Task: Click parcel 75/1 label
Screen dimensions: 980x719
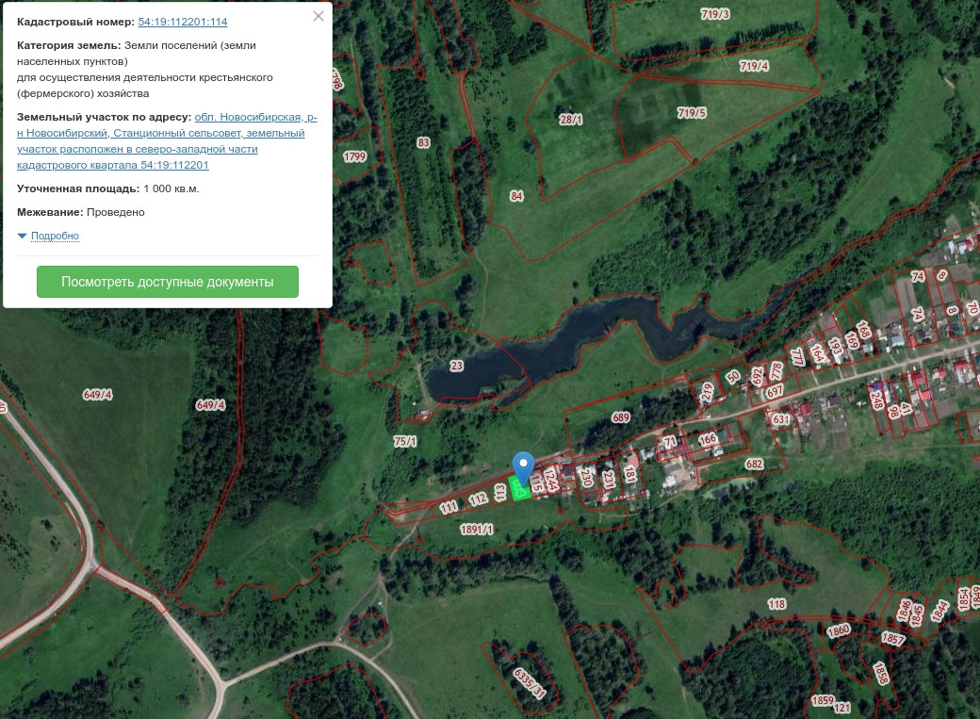Action: click(405, 441)
